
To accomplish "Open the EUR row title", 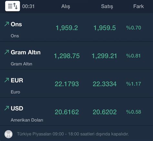I will (17, 80).
